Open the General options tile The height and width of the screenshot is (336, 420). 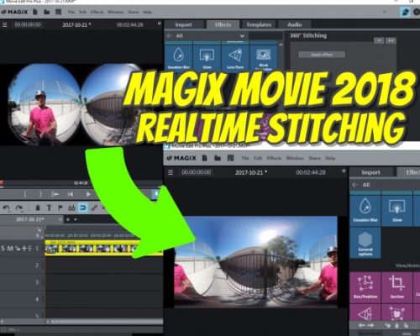tap(365, 243)
